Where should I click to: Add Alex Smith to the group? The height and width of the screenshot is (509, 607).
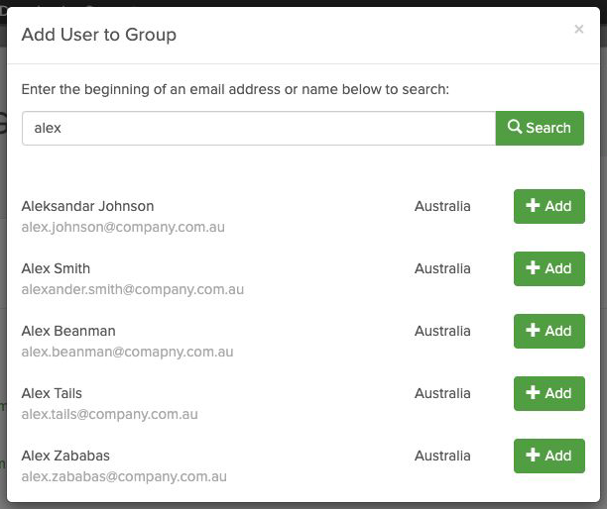pos(548,268)
